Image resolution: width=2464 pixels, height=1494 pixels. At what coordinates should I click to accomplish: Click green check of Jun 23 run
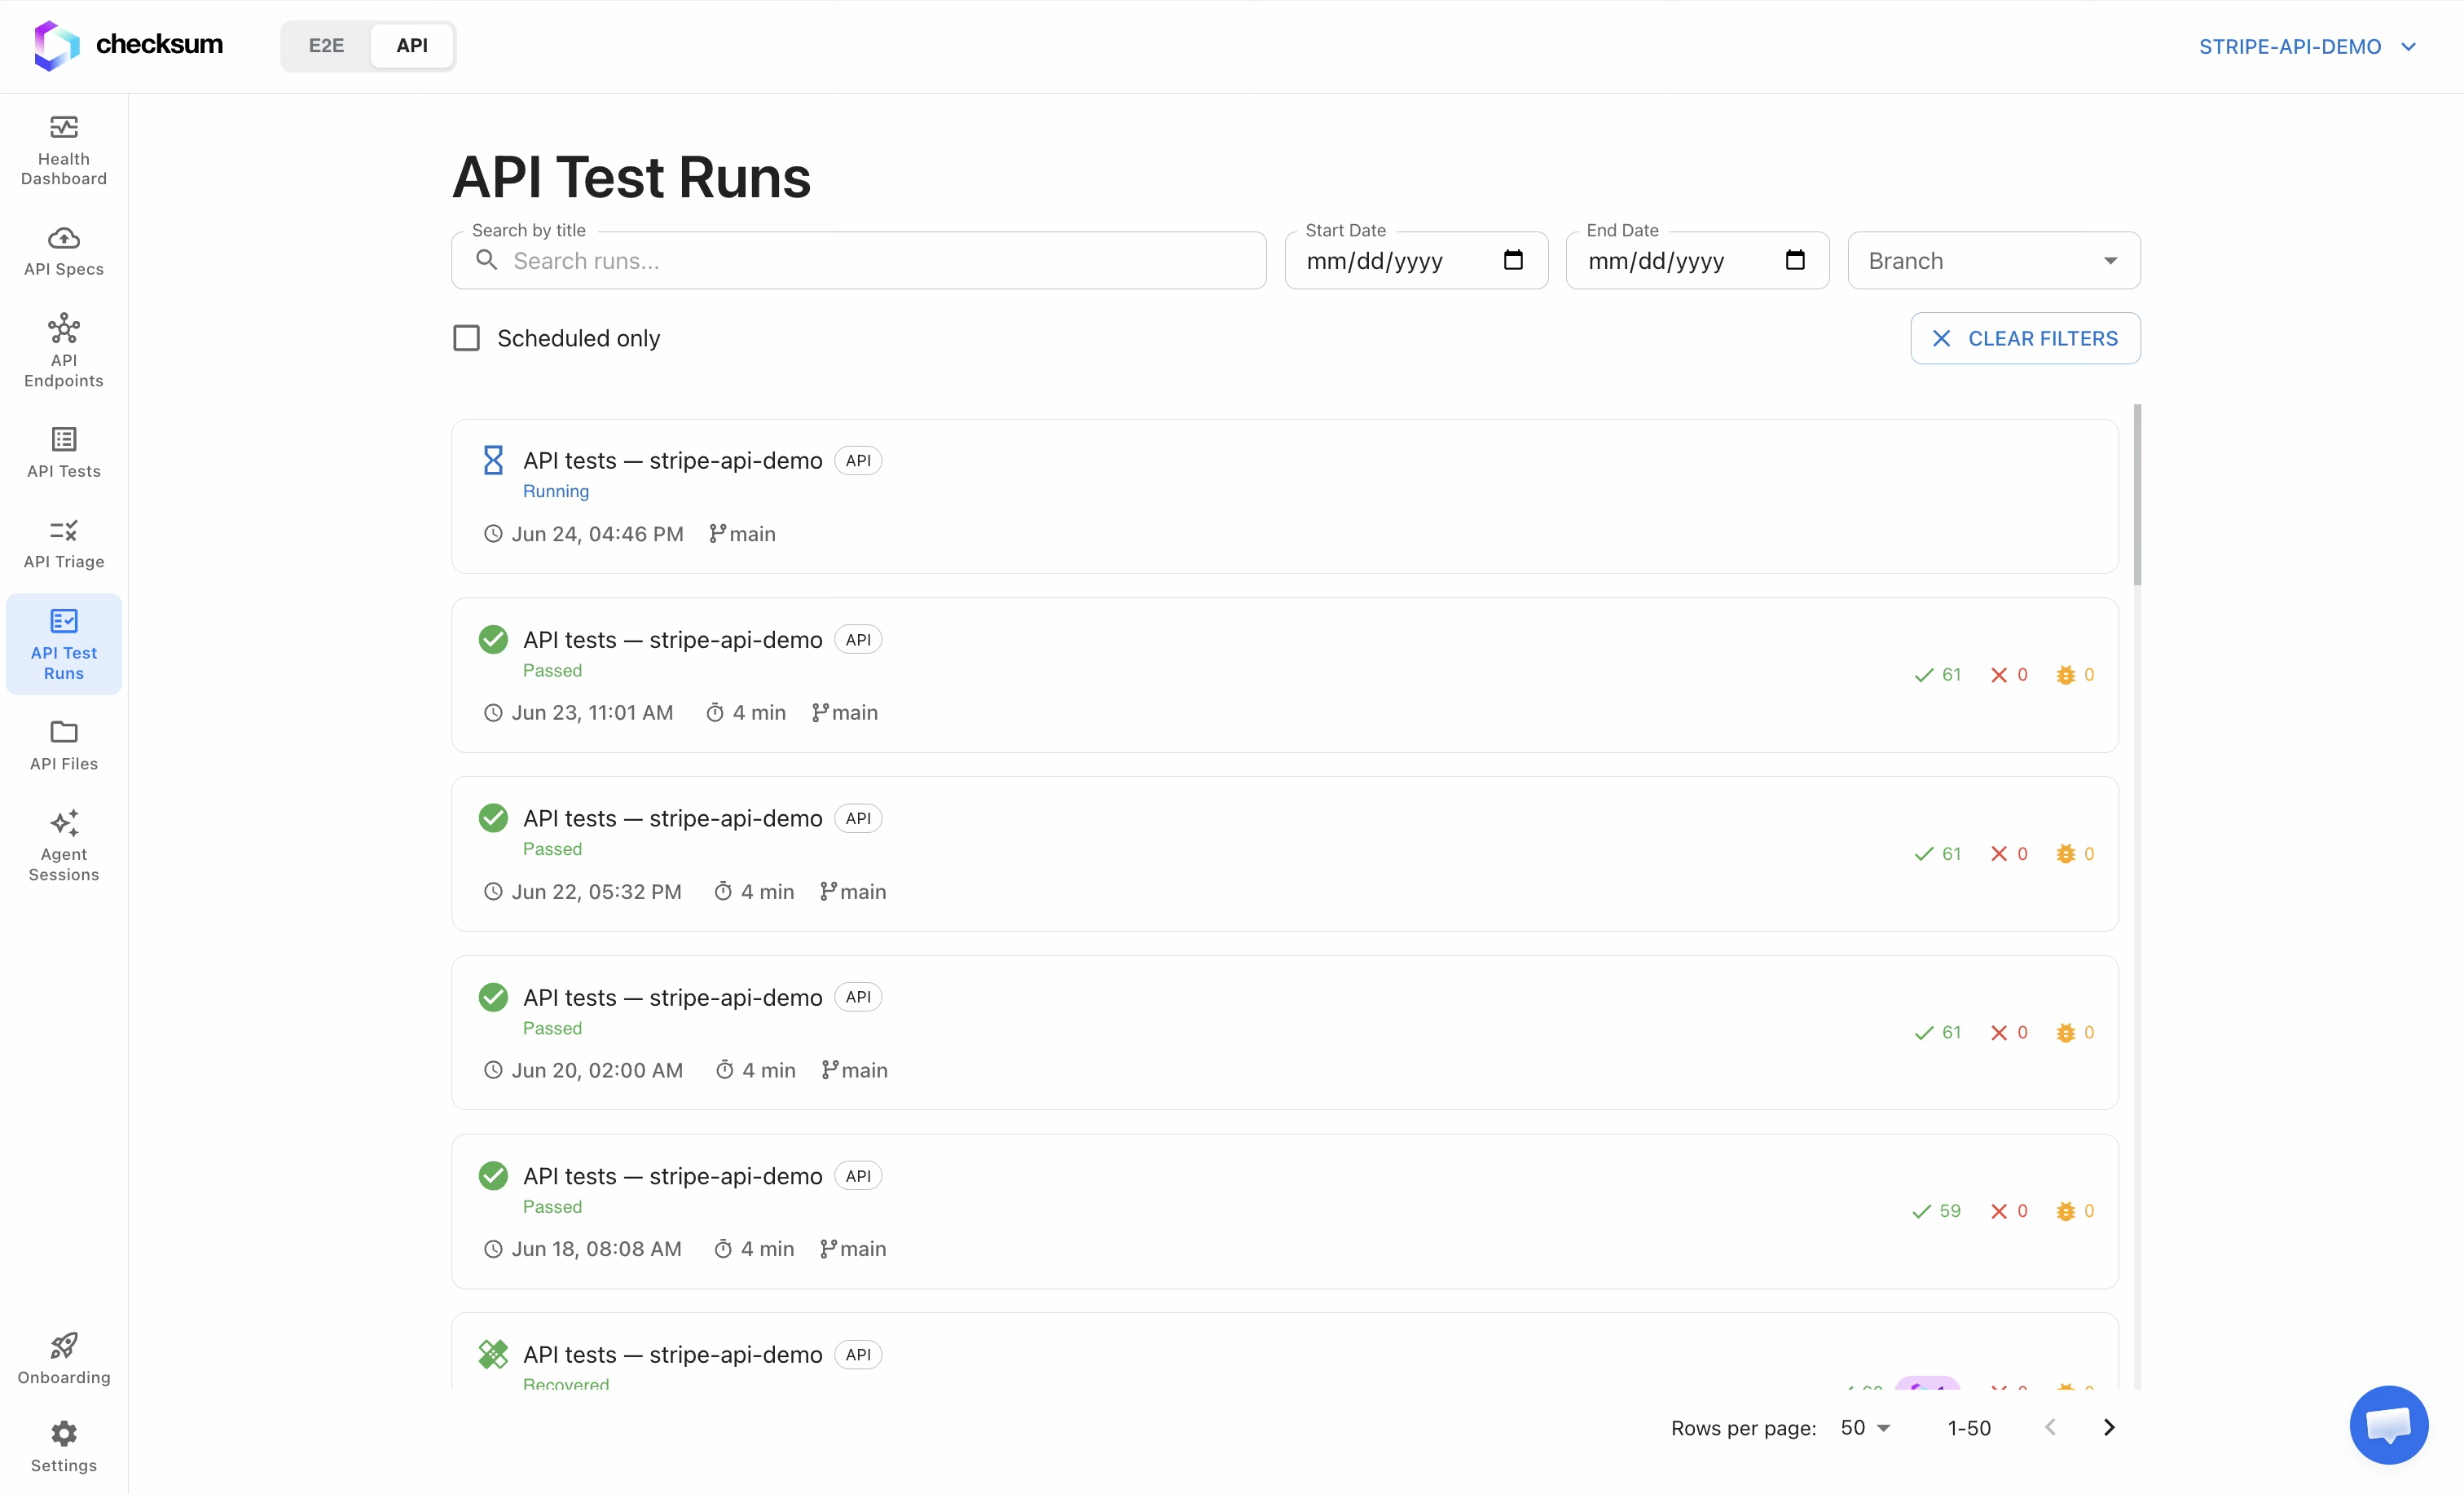(493, 639)
